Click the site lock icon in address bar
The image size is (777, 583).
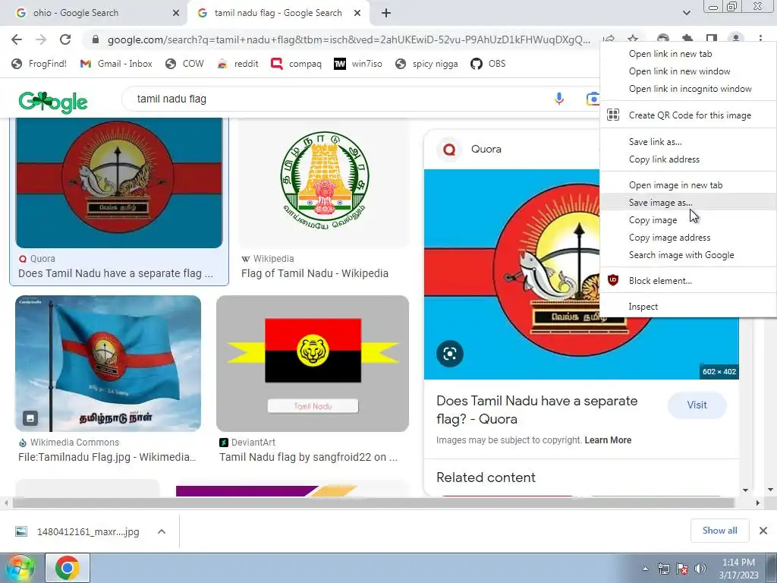96,39
